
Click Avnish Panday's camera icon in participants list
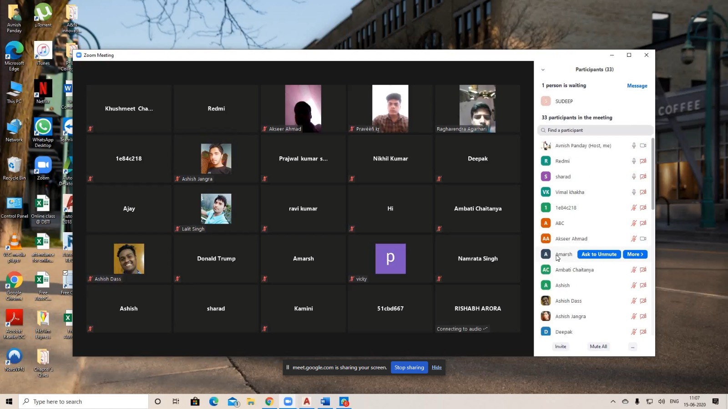click(x=643, y=146)
